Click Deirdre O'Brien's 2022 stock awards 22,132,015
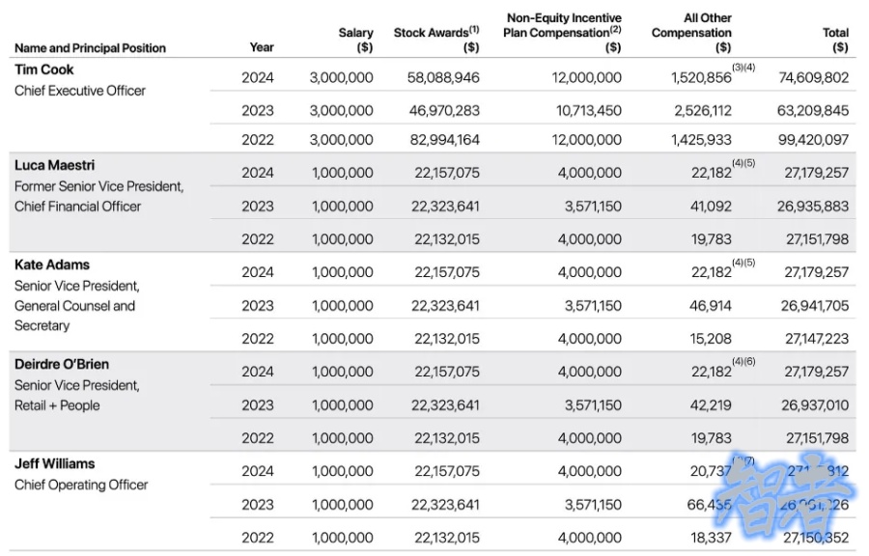This screenshot has height=556, width=869. [x=447, y=438]
